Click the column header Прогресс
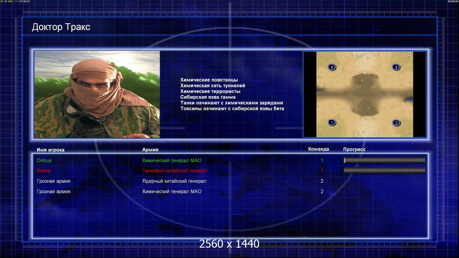Image resolution: width=459 pixels, height=258 pixels. [354, 149]
